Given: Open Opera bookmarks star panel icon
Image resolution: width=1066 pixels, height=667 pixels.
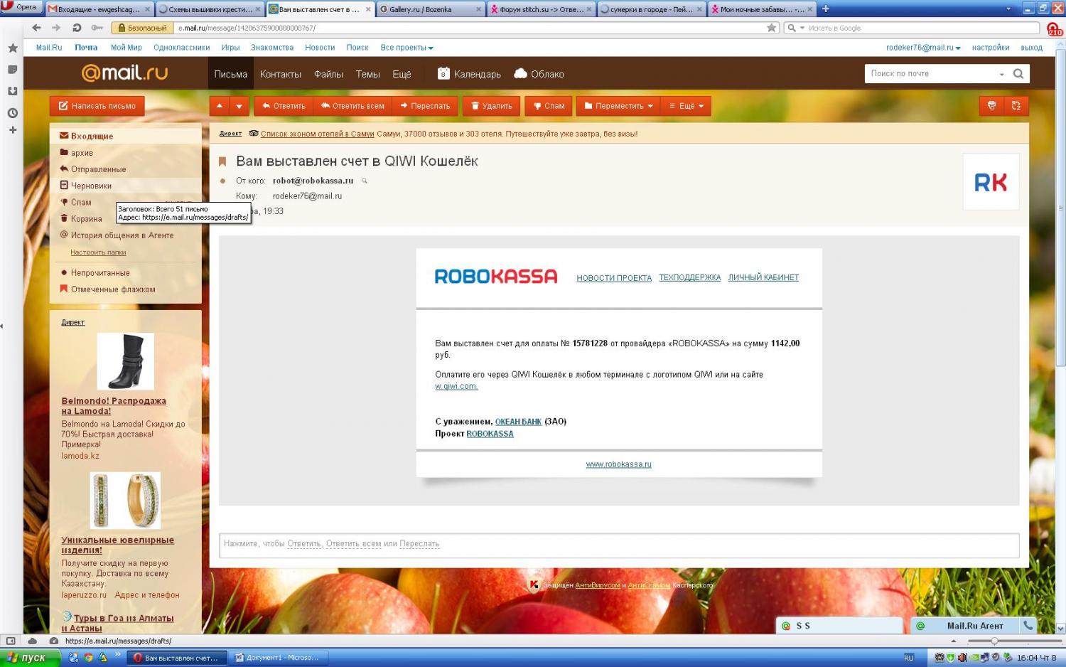Looking at the screenshot, I should pyautogui.click(x=12, y=48).
